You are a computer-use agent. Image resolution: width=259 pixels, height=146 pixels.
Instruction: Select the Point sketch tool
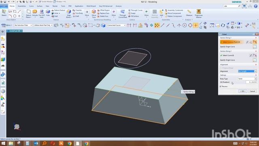[x=19, y=16]
